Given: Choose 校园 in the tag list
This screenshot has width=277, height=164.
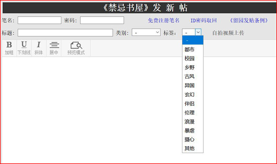Looking at the screenshot, I should pyautogui.click(x=190, y=58).
